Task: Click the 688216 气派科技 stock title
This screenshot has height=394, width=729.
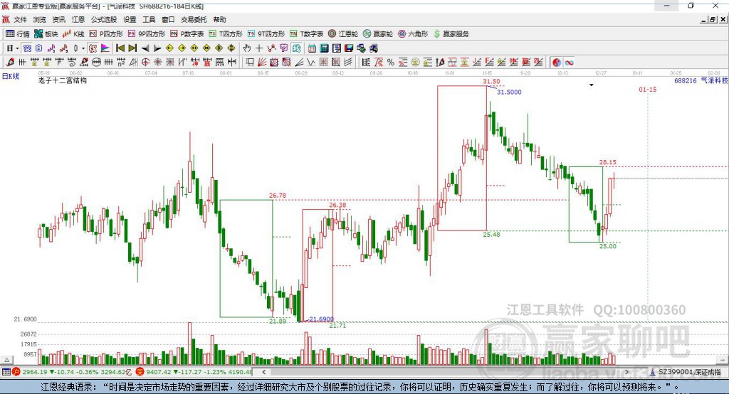Action: point(701,80)
